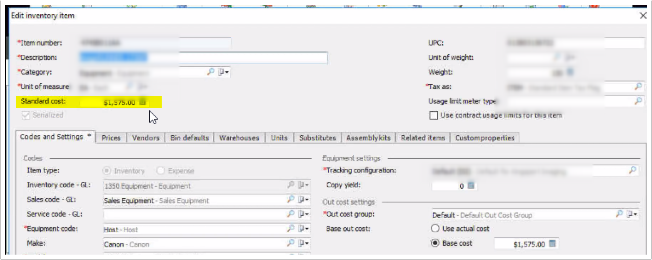Screen dimensions: 652x260
Task: Expand Sales code - GL quick-add dropdown
Action: pyautogui.click(x=303, y=200)
